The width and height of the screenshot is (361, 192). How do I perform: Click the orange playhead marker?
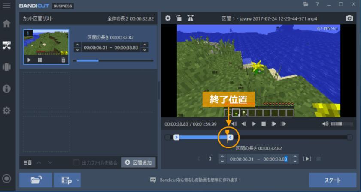click(227, 132)
